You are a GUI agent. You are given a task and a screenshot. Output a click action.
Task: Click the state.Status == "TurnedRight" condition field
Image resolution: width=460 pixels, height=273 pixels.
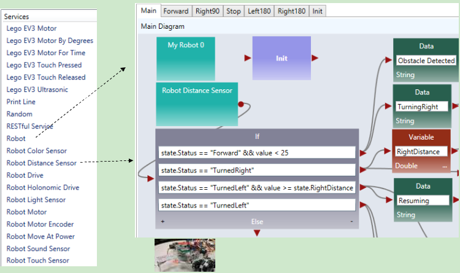tap(257, 170)
